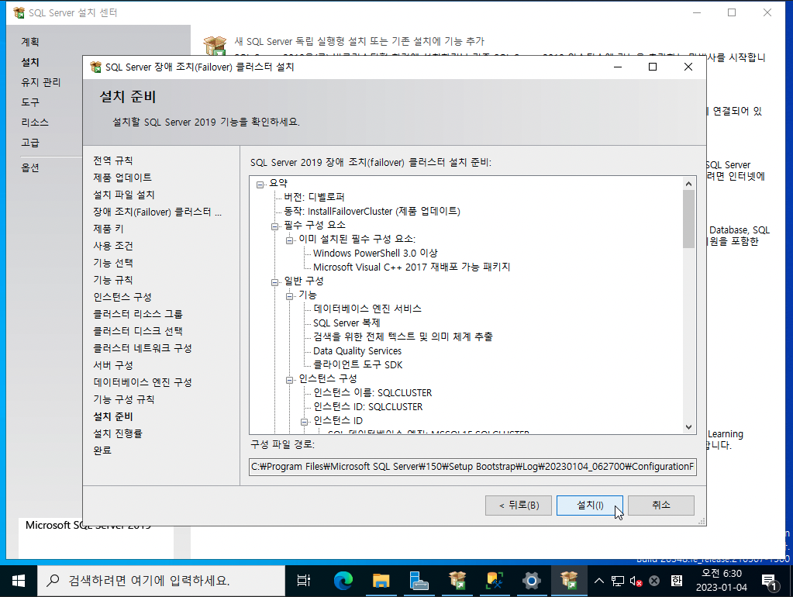Screen dimensions: 793x597
Task: Click the summary tree scrollbar thumb
Action: tap(688, 219)
